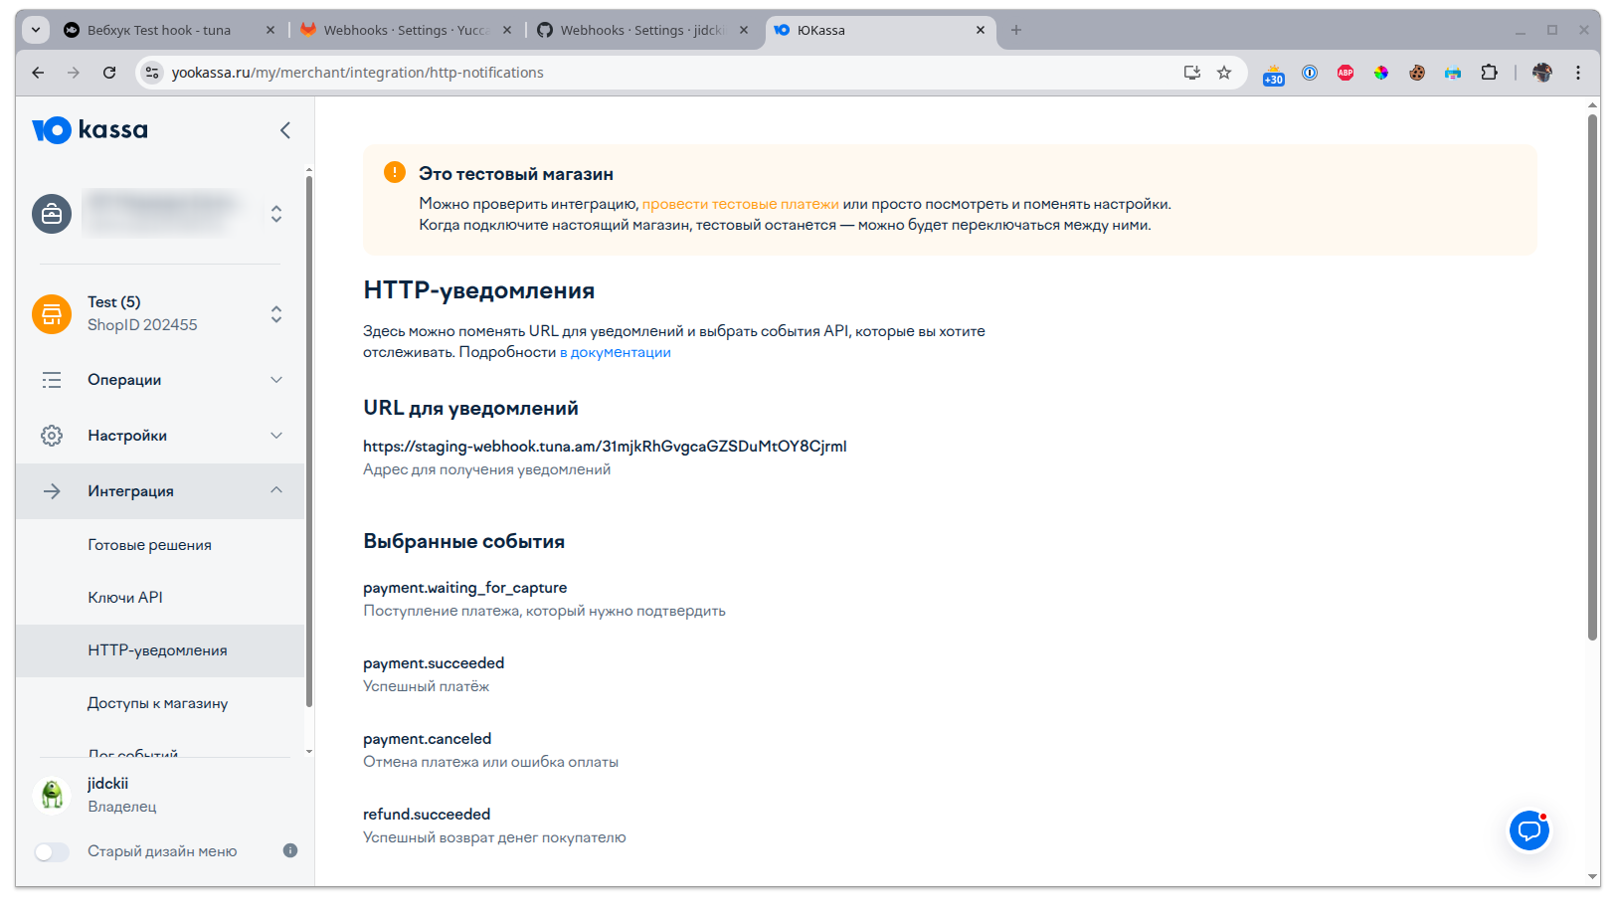Open the tab search dropdown

point(36,30)
